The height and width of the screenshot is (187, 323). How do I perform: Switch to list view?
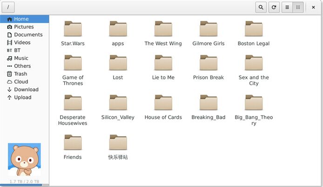coord(287,7)
